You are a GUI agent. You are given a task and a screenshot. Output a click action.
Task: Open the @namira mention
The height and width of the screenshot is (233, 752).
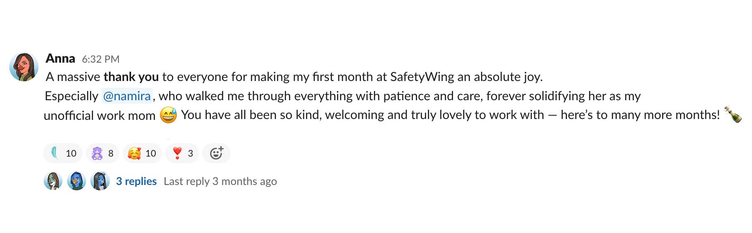point(127,96)
